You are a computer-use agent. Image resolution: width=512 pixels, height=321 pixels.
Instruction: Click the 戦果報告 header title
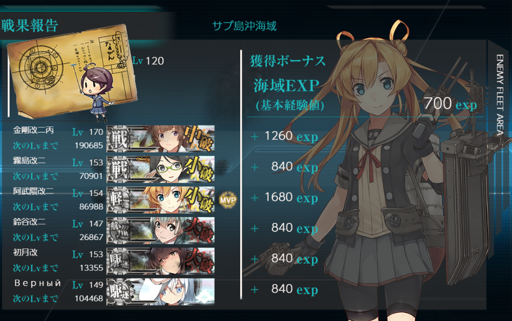pos(30,26)
